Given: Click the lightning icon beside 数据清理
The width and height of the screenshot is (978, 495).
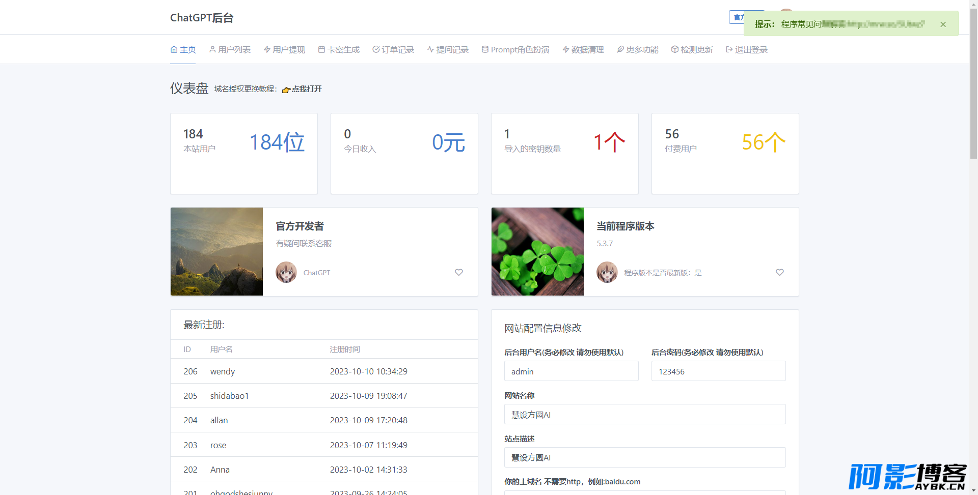Looking at the screenshot, I should click(x=566, y=49).
